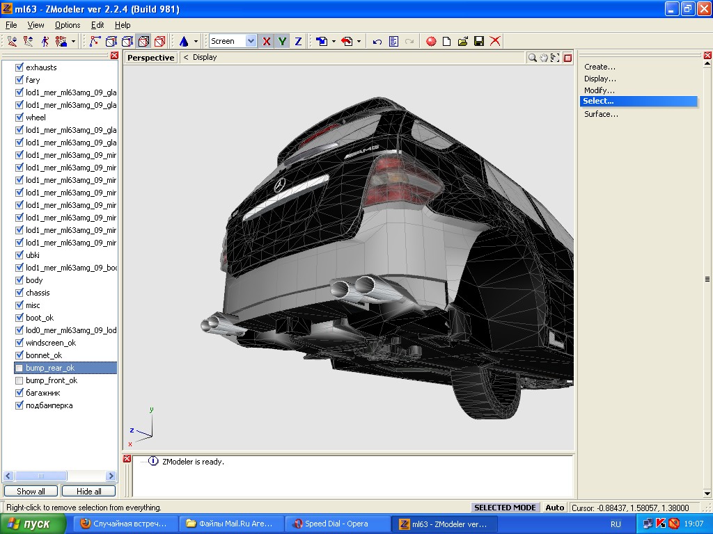Viewport: 713px width, 534px height.
Task: Uncheck the fary object checkbox
Action: 19,80
